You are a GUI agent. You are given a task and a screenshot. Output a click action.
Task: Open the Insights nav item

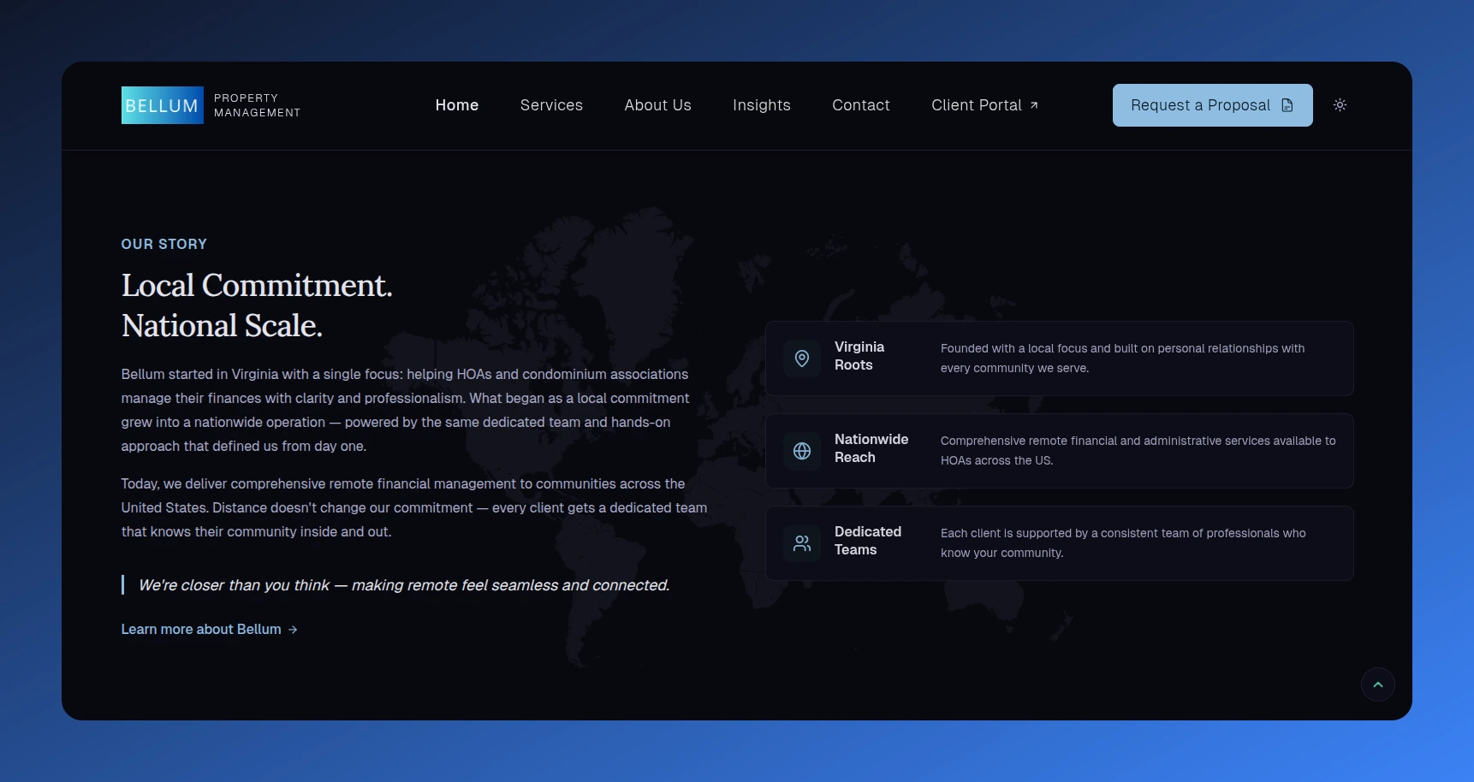762,105
